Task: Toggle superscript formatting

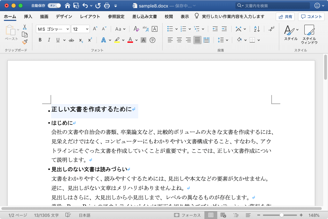Action: (x=90, y=40)
